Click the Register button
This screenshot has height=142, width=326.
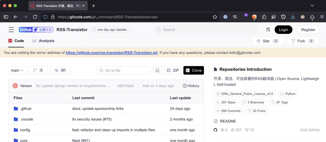[308, 30]
